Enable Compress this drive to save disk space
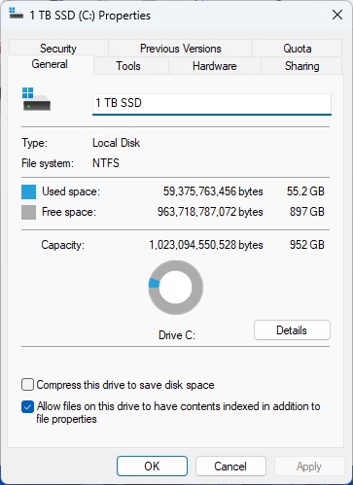Screen dimensions: 353x485 [x=27, y=385]
